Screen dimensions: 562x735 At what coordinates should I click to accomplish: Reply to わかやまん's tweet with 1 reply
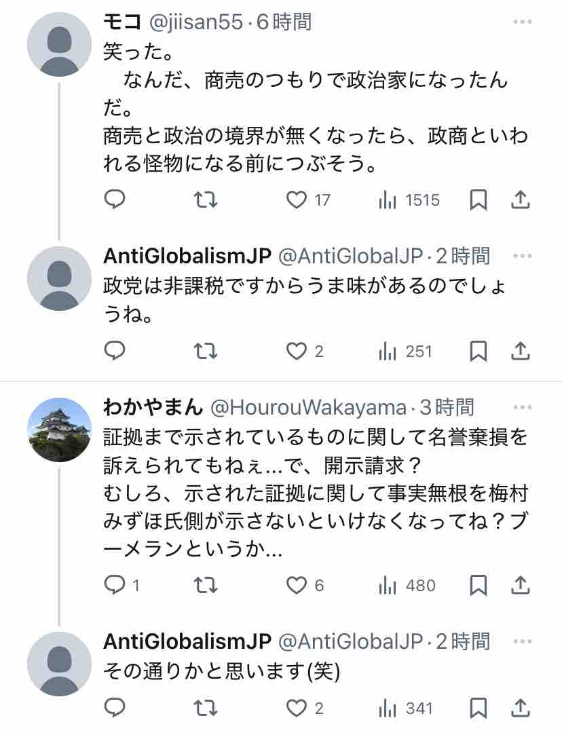115,584
